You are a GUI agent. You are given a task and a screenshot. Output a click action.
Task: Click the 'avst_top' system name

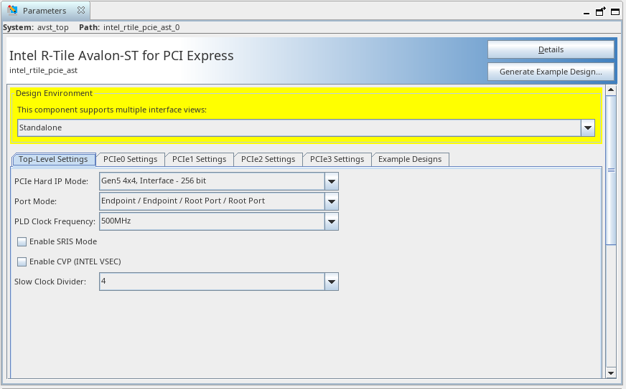52,27
